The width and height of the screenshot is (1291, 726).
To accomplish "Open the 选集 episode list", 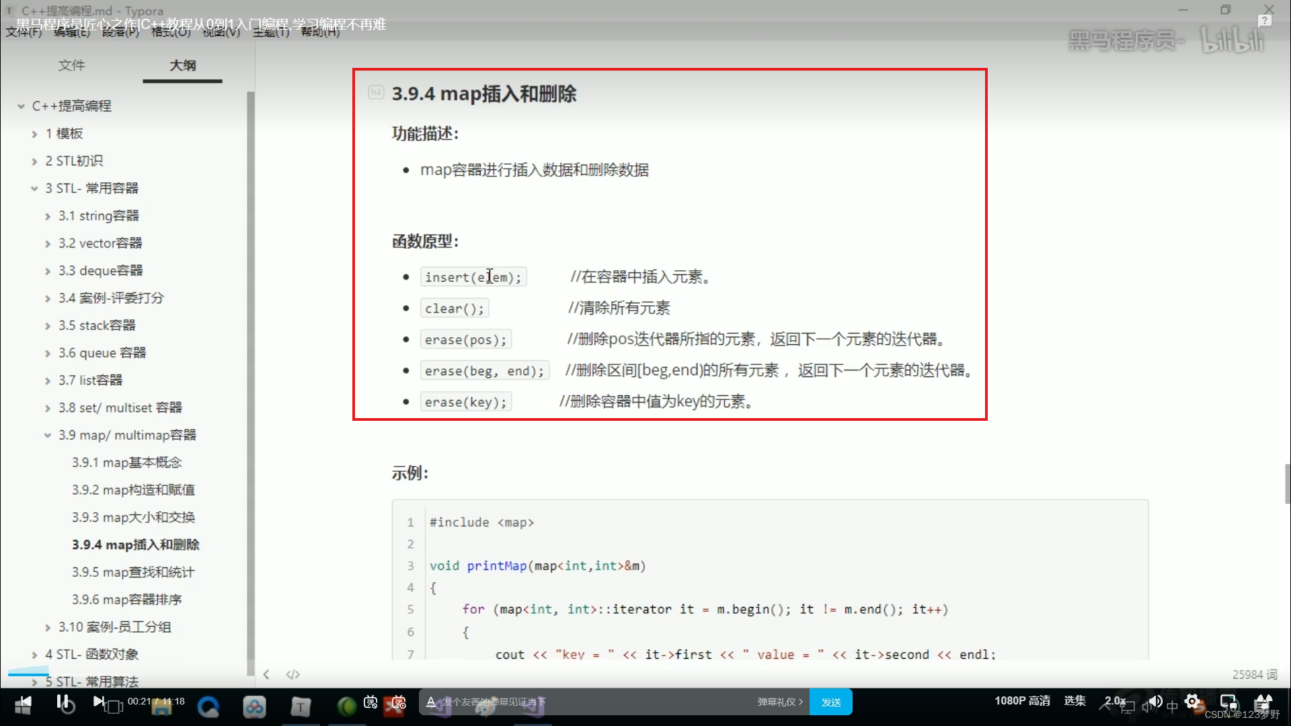I will click(1074, 701).
